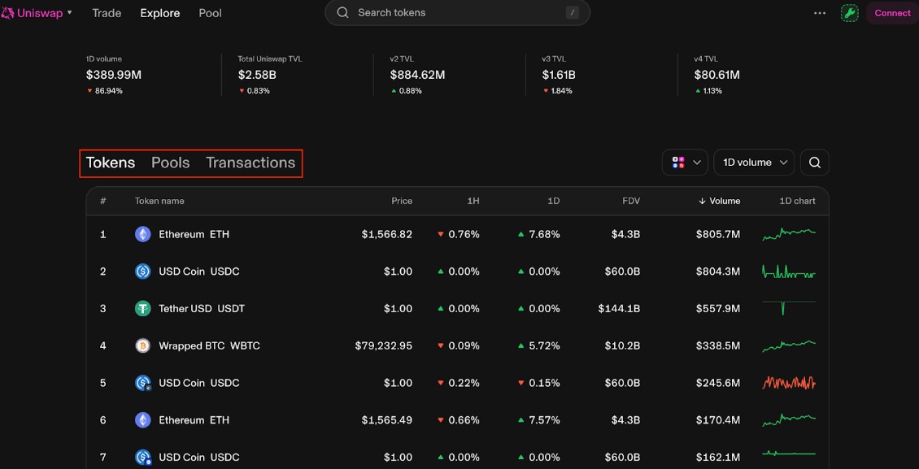
Task: Switch to the Pools tab
Action: click(170, 163)
